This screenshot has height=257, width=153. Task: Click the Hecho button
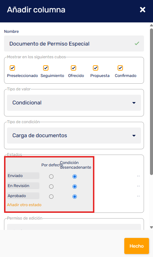[137, 246]
